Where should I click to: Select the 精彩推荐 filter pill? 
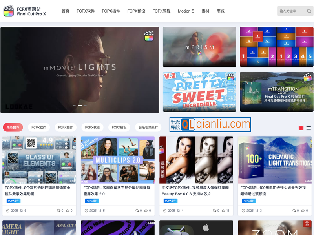[x=12, y=127]
